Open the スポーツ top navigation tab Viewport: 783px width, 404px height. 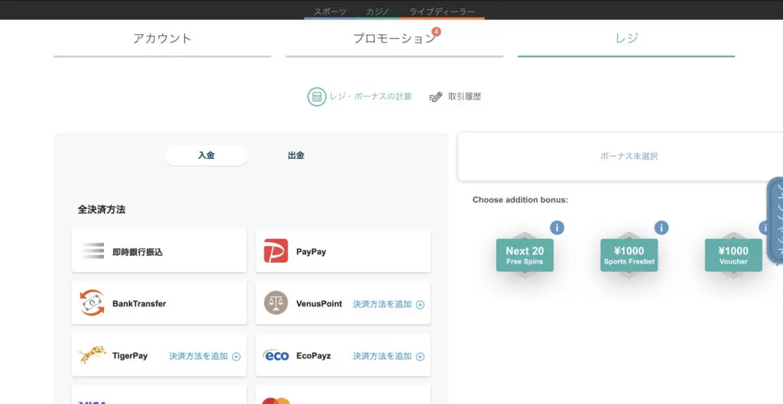coord(330,11)
